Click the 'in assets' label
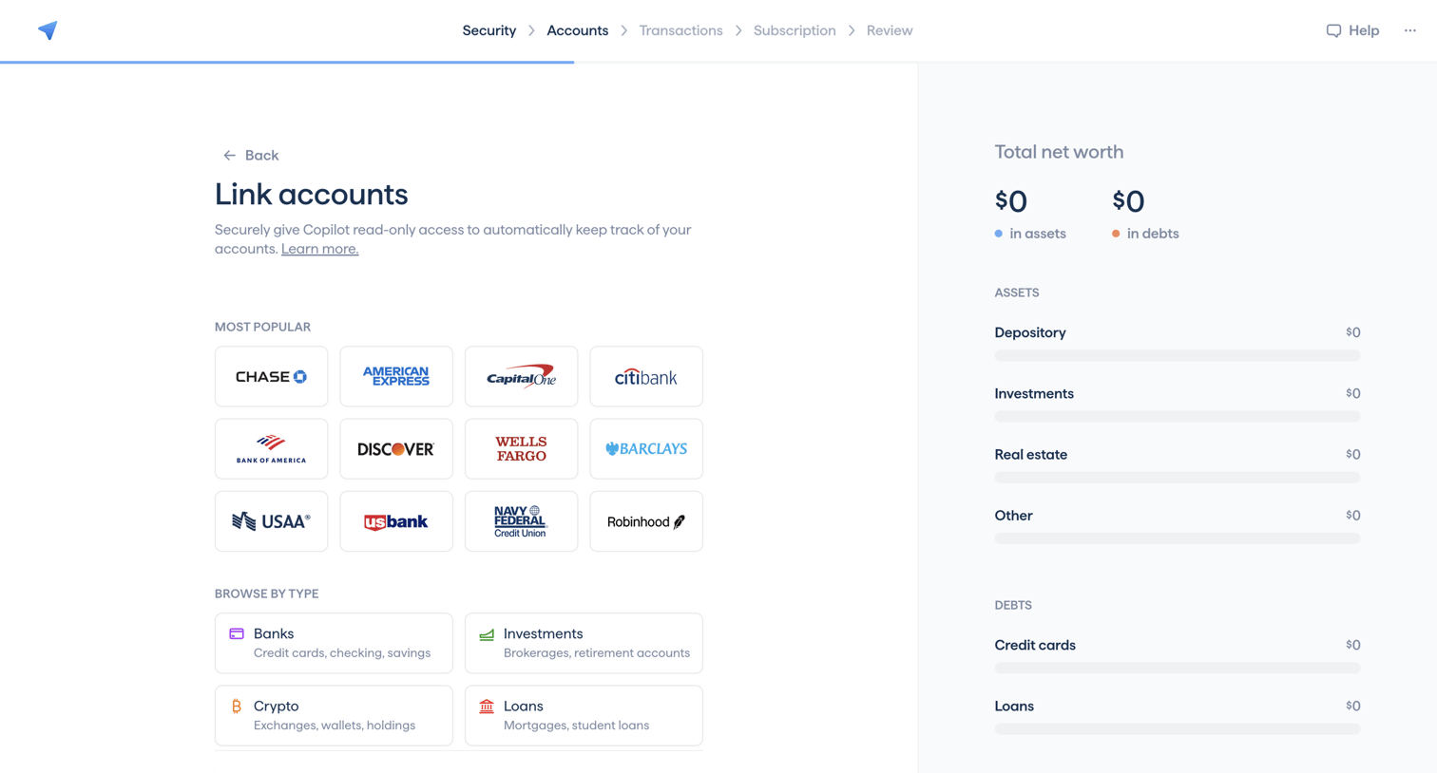The image size is (1437, 773). pyautogui.click(x=1038, y=234)
